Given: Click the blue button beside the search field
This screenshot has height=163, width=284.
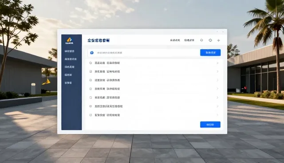Looking at the screenshot, I should [210, 53].
